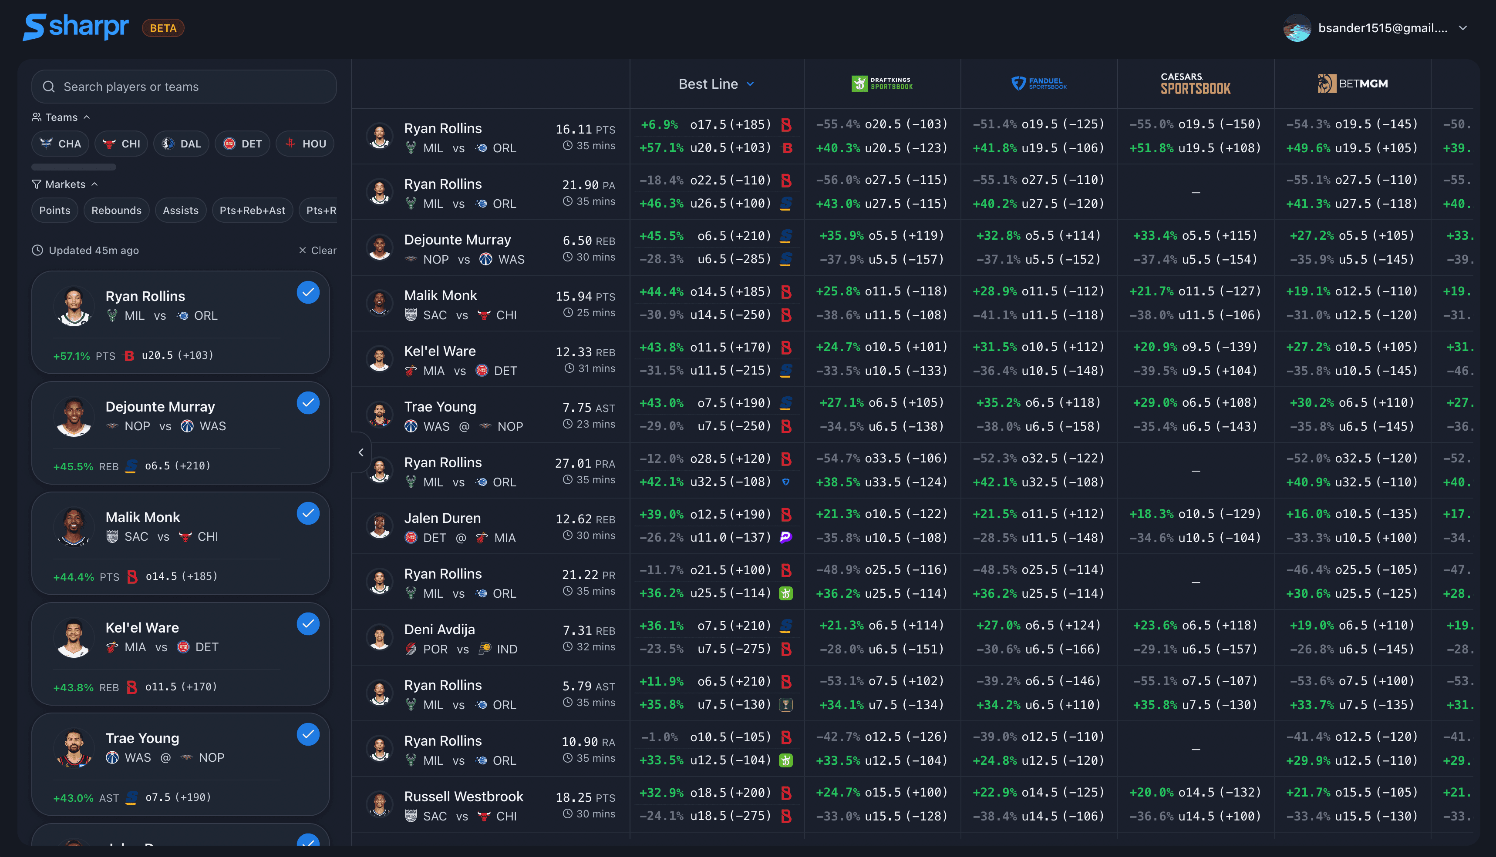Image resolution: width=1496 pixels, height=857 pixels.
Task: Click the sharpr logo in the header
Action: click(75, 27)
